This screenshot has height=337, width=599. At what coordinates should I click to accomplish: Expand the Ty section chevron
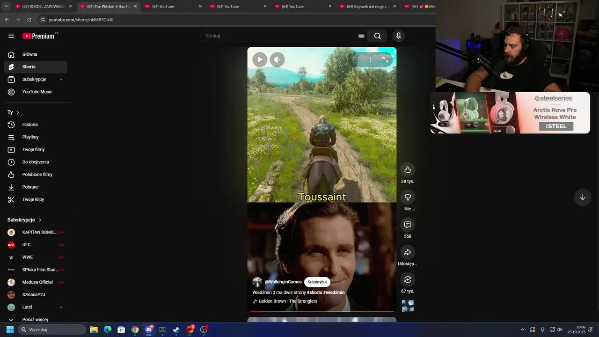18,112
